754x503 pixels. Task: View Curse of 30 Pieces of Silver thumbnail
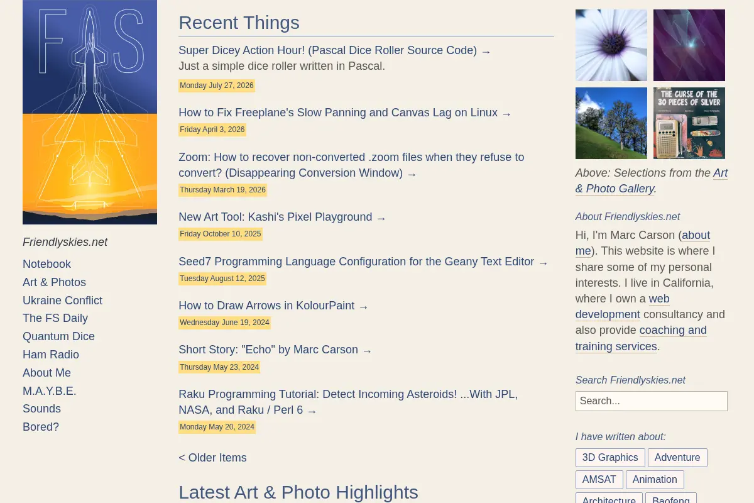point(689,123)
